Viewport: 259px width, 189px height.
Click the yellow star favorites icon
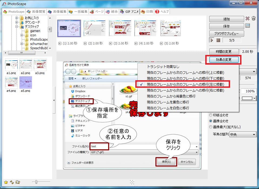pyautogui.click(x=6, y=182)
